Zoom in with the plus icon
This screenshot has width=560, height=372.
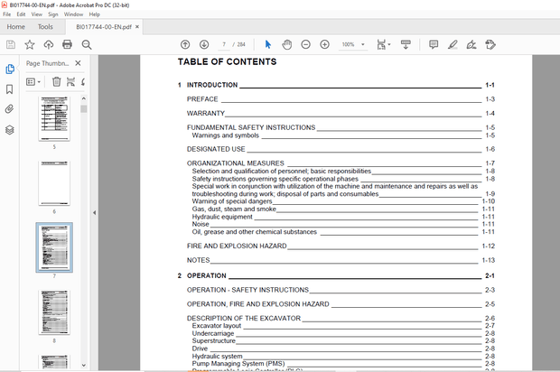pyautogui.click(x=324, y=44)
